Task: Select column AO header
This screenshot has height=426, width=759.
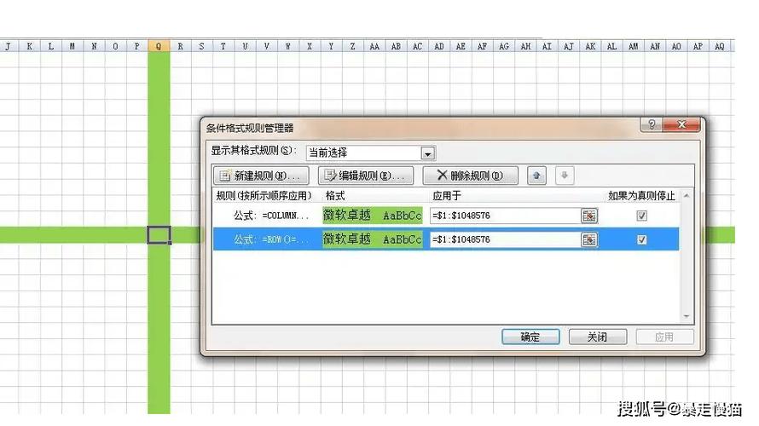Action: (x=676, y=46)
